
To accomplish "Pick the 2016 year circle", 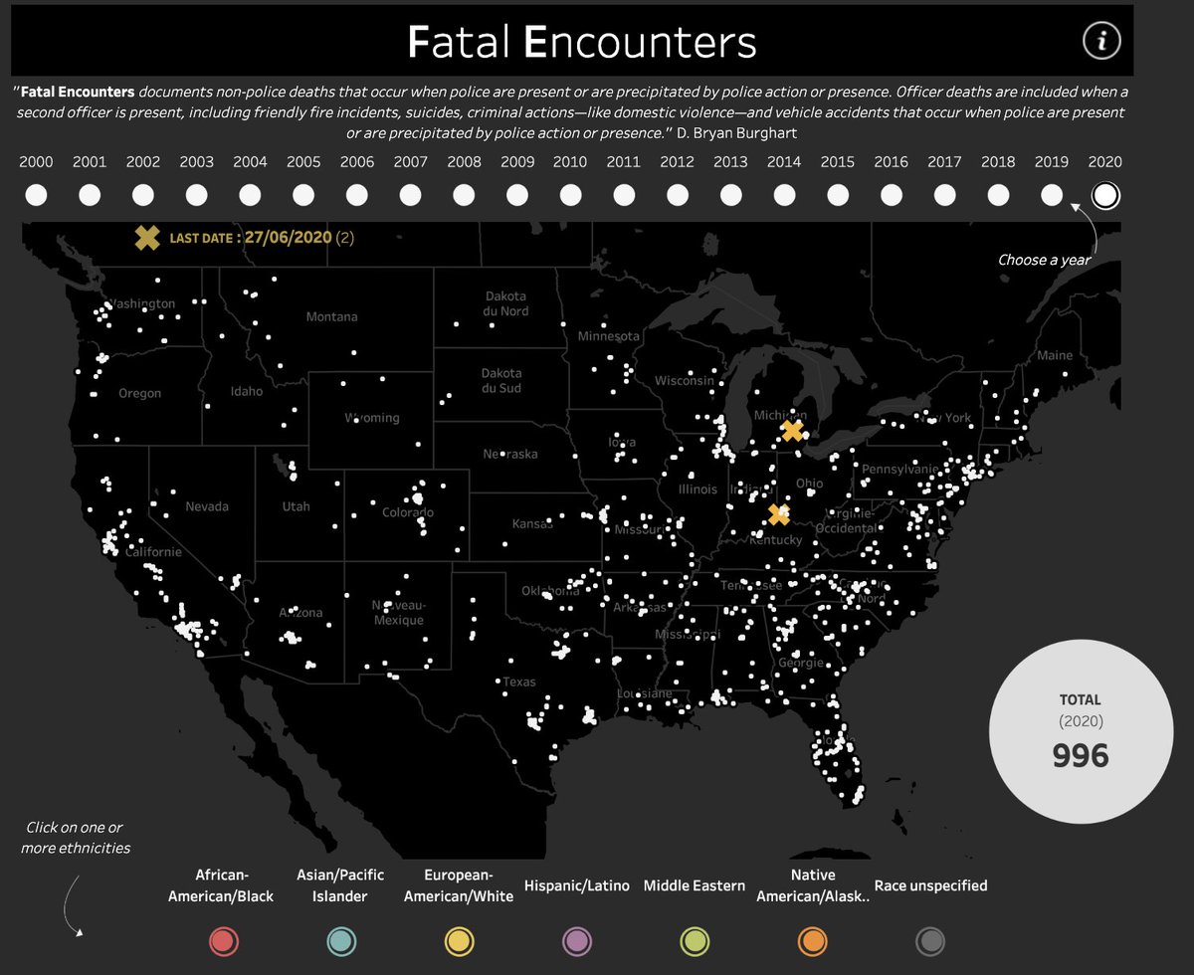I will pyautogui.click(x=892, y=195).
